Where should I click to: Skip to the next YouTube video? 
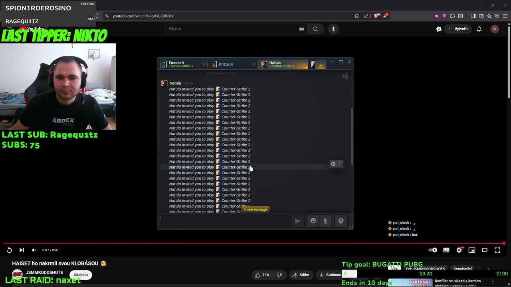point(22,250)
